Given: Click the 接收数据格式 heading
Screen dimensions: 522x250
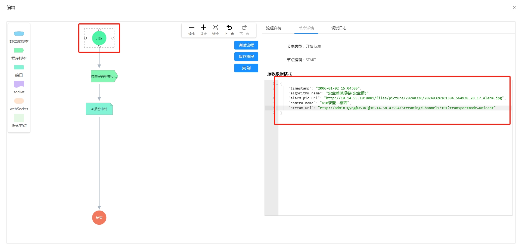Looking at the screenshot, I should click(x=279, y=74).
